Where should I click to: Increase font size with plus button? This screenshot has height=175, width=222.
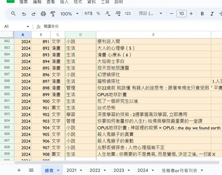tap(191, 14)
